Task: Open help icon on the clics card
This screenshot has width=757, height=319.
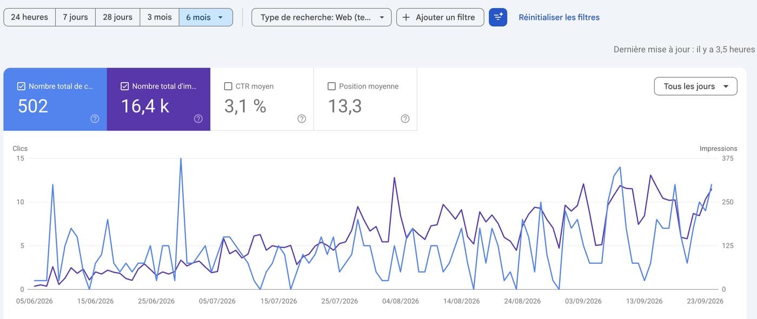Action: tap(95, 119)
